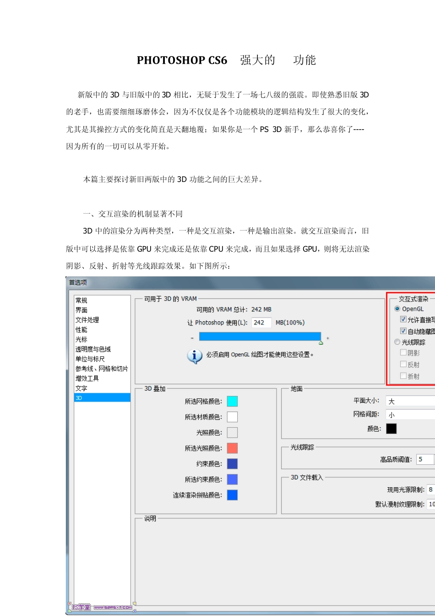This screenshot has height=616, width=435.
Task: Open 所选网格颜色 cyan swatch
Action: pos(232,401)
